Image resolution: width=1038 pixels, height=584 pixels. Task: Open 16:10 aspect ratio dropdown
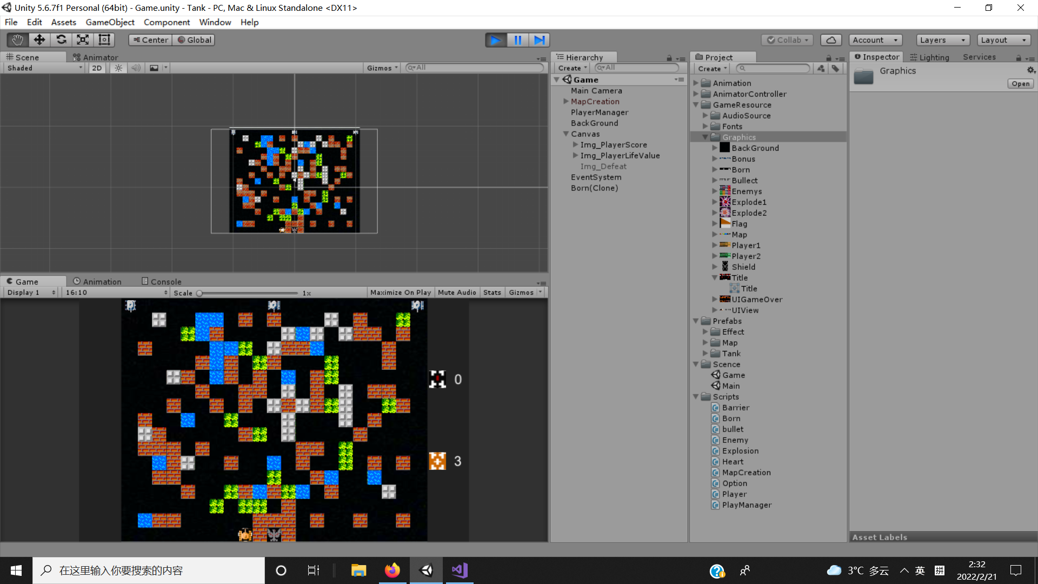click(x=116, y=293)
